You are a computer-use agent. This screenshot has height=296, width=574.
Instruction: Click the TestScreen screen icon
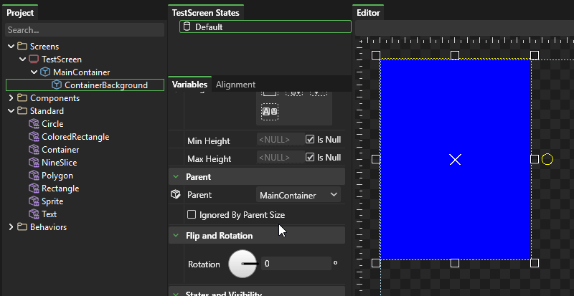(33, 59)
